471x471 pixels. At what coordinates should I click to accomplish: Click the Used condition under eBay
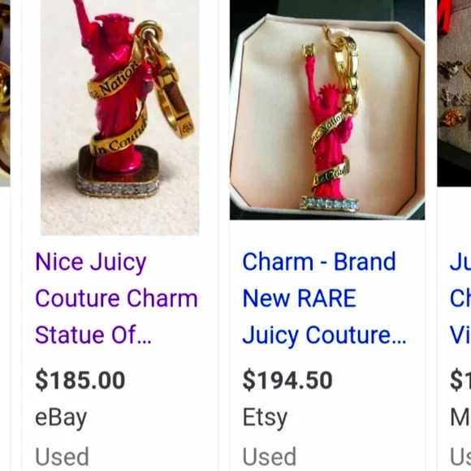pyautogui.click(x=62, y=456)
